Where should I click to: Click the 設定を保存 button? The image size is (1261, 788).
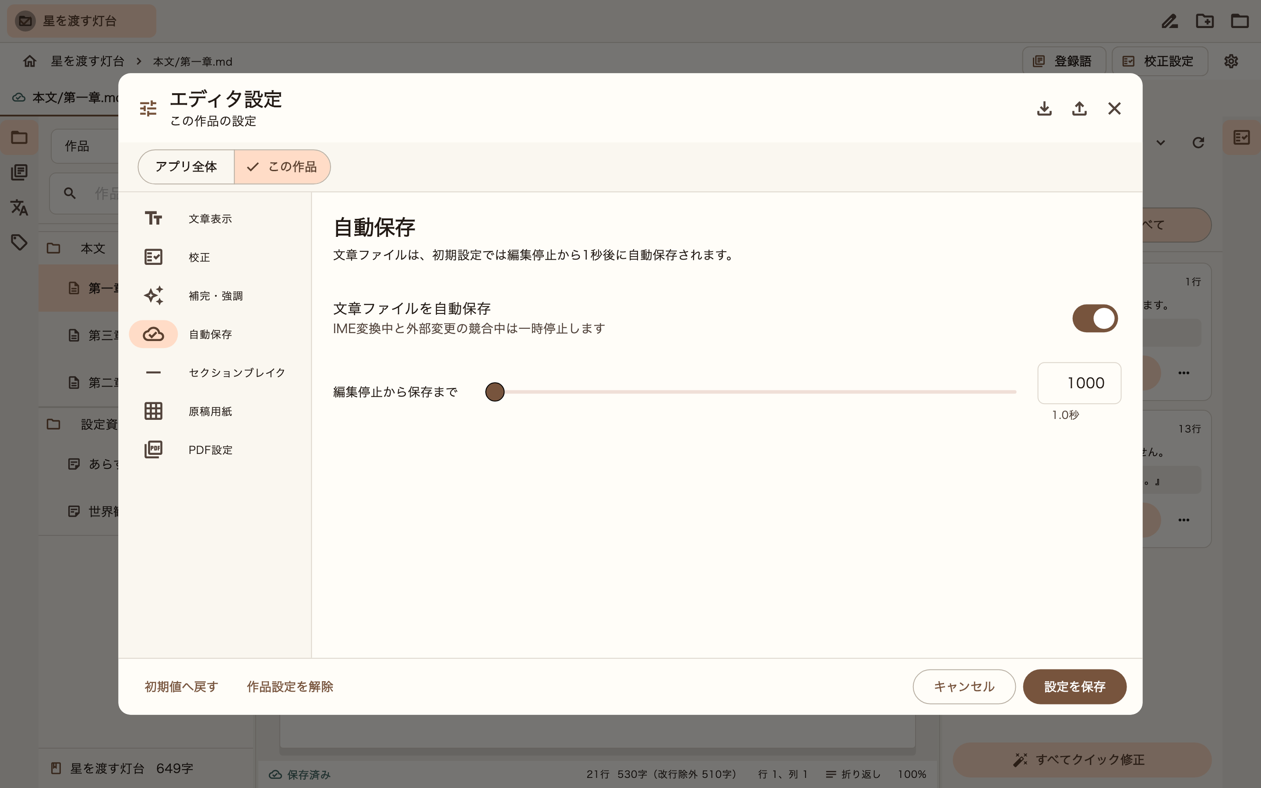point(1074,686)
